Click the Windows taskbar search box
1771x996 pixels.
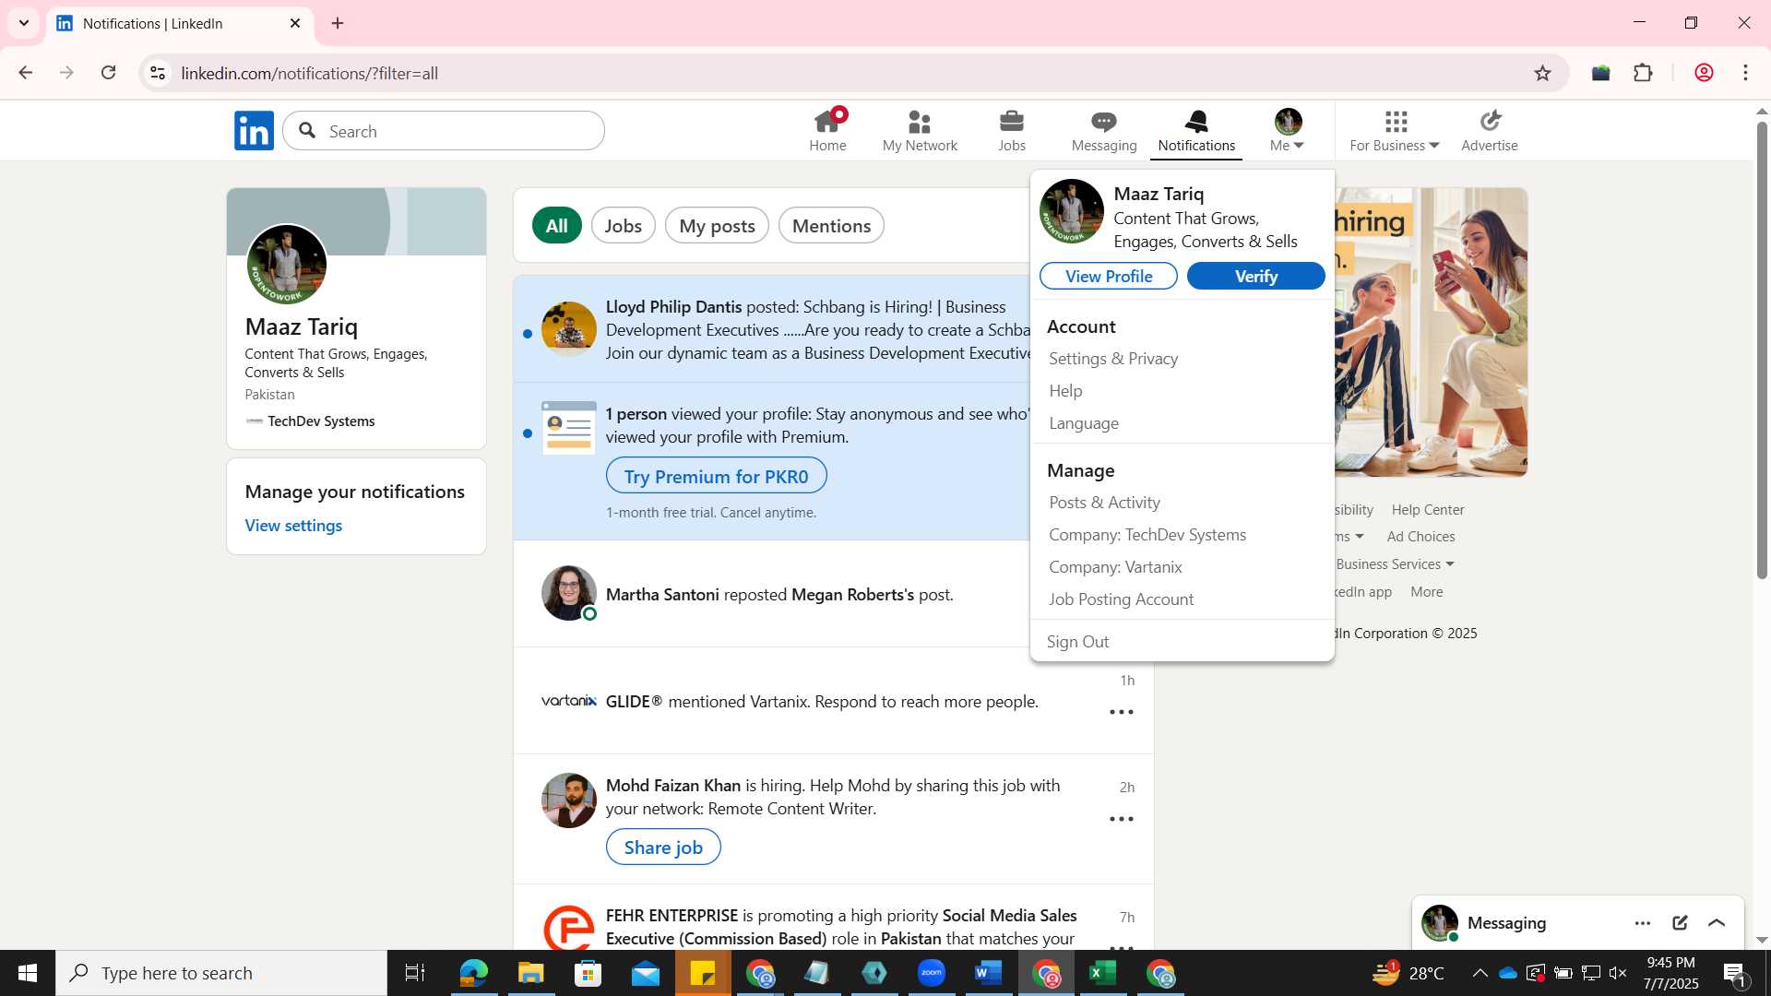221,973
